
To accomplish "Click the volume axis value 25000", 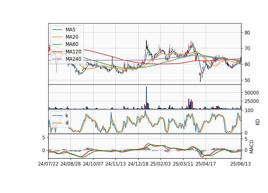I will click(x=252, y=101).
